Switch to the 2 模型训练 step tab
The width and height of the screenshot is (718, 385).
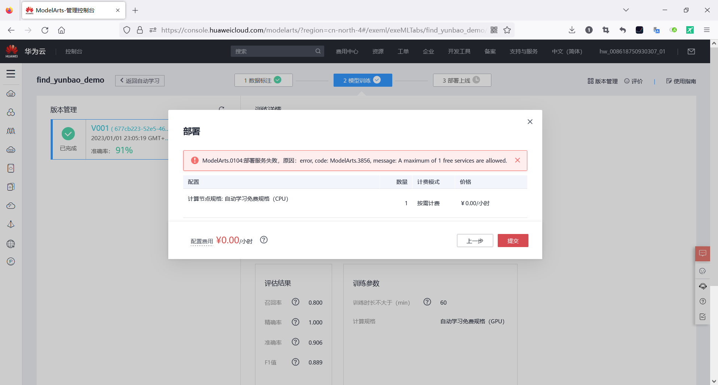point(362,80)
